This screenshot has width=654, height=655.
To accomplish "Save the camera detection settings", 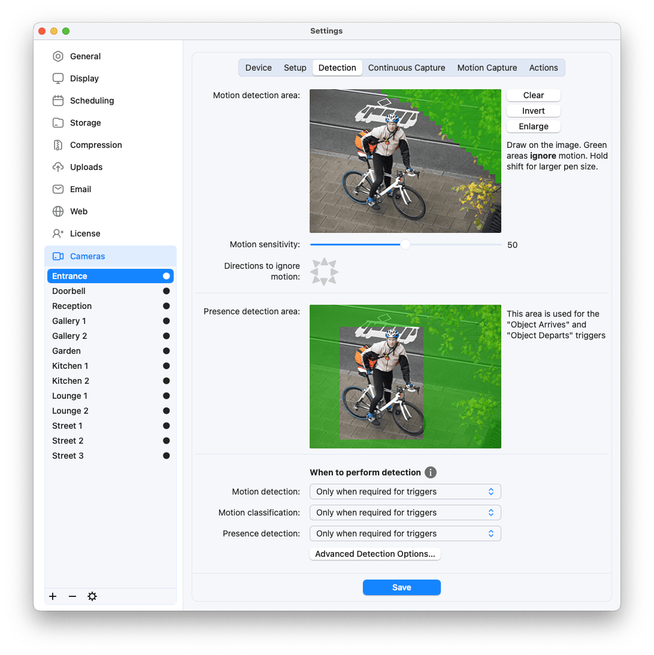I will pos(401,587).
